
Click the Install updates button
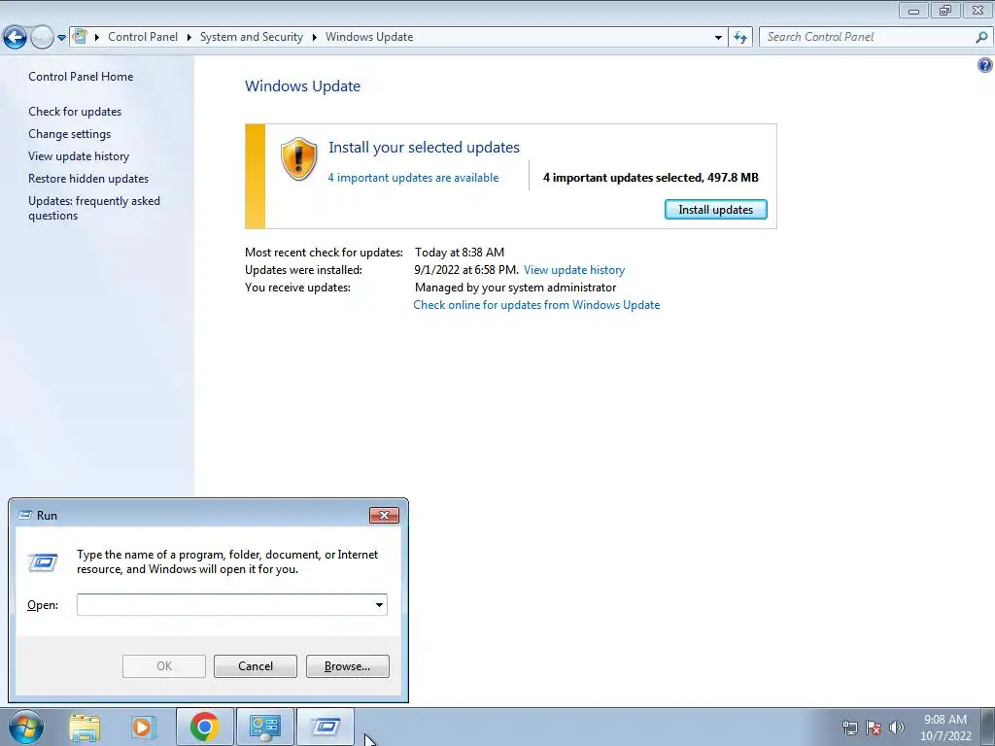click(716, 210)
